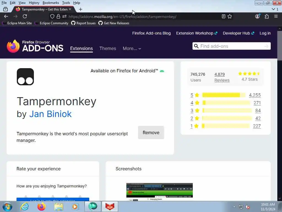Open the 42 two-star count link
The height and width of the screenshot is (212, 282).
click(258, 118)
